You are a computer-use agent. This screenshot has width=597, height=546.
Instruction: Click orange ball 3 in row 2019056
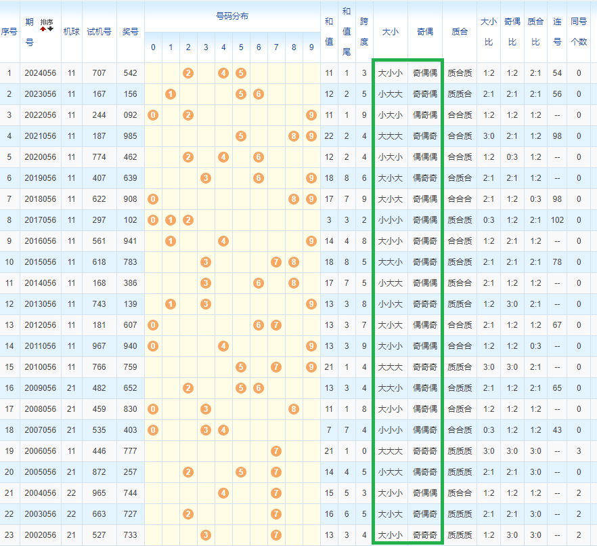coord(206,178)
